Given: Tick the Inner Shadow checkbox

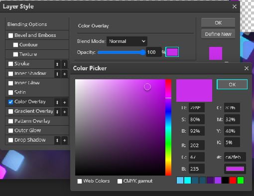Looking at the screenshot, I should tap(10, 74).
